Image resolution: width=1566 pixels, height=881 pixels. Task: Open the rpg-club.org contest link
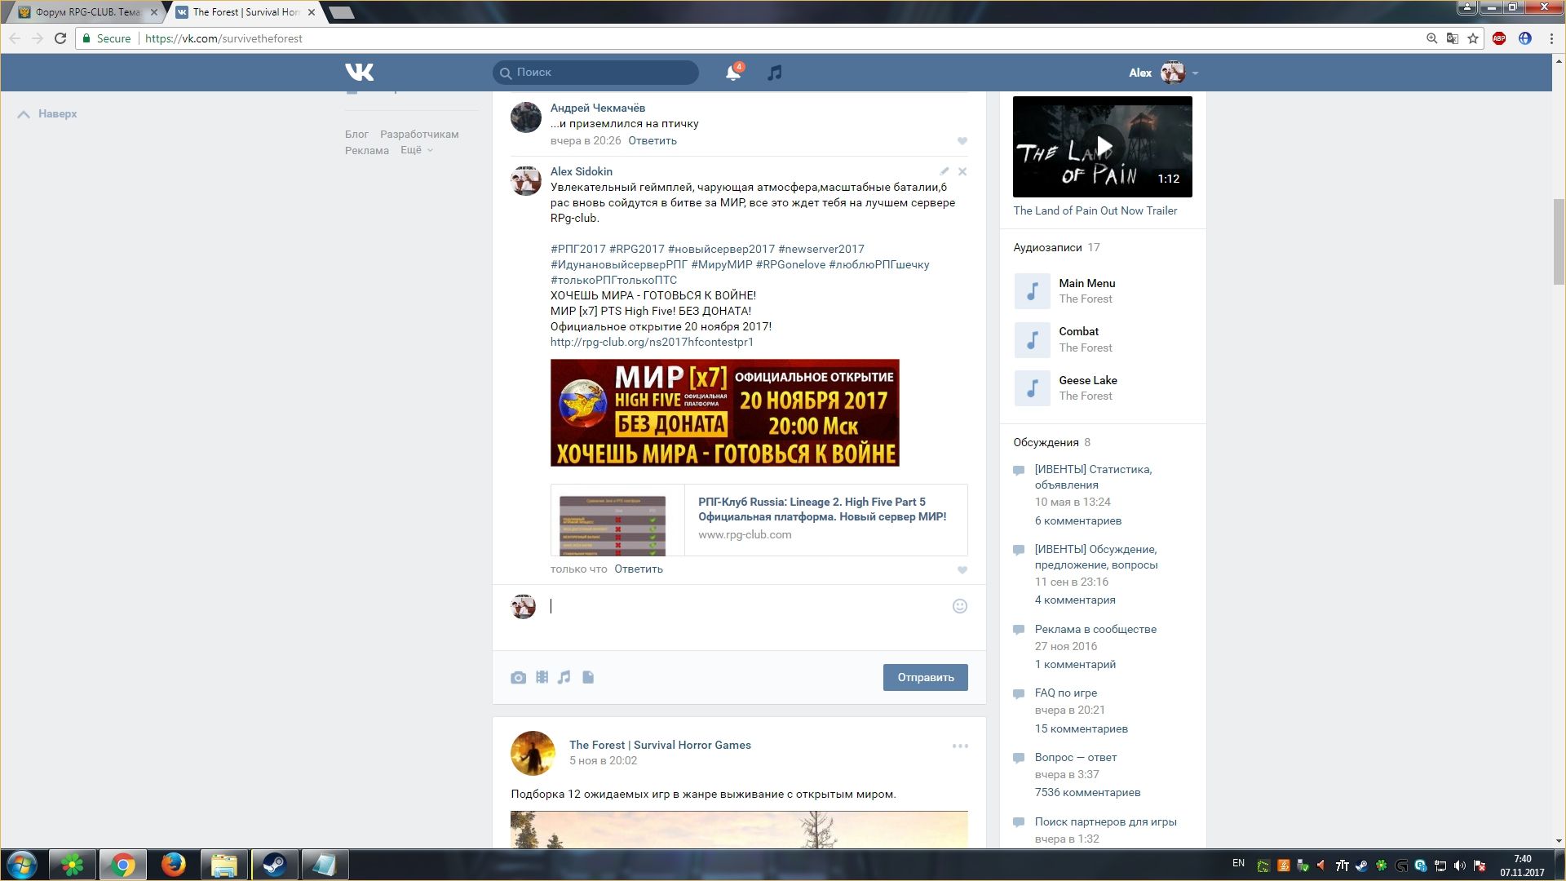point(652,342)
